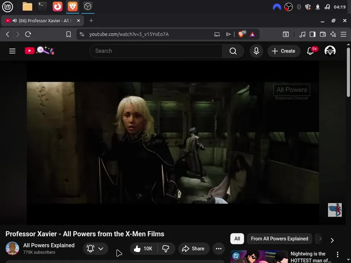
Task: Open options menu for Nightwing video
Action: (x=337, y=254)
